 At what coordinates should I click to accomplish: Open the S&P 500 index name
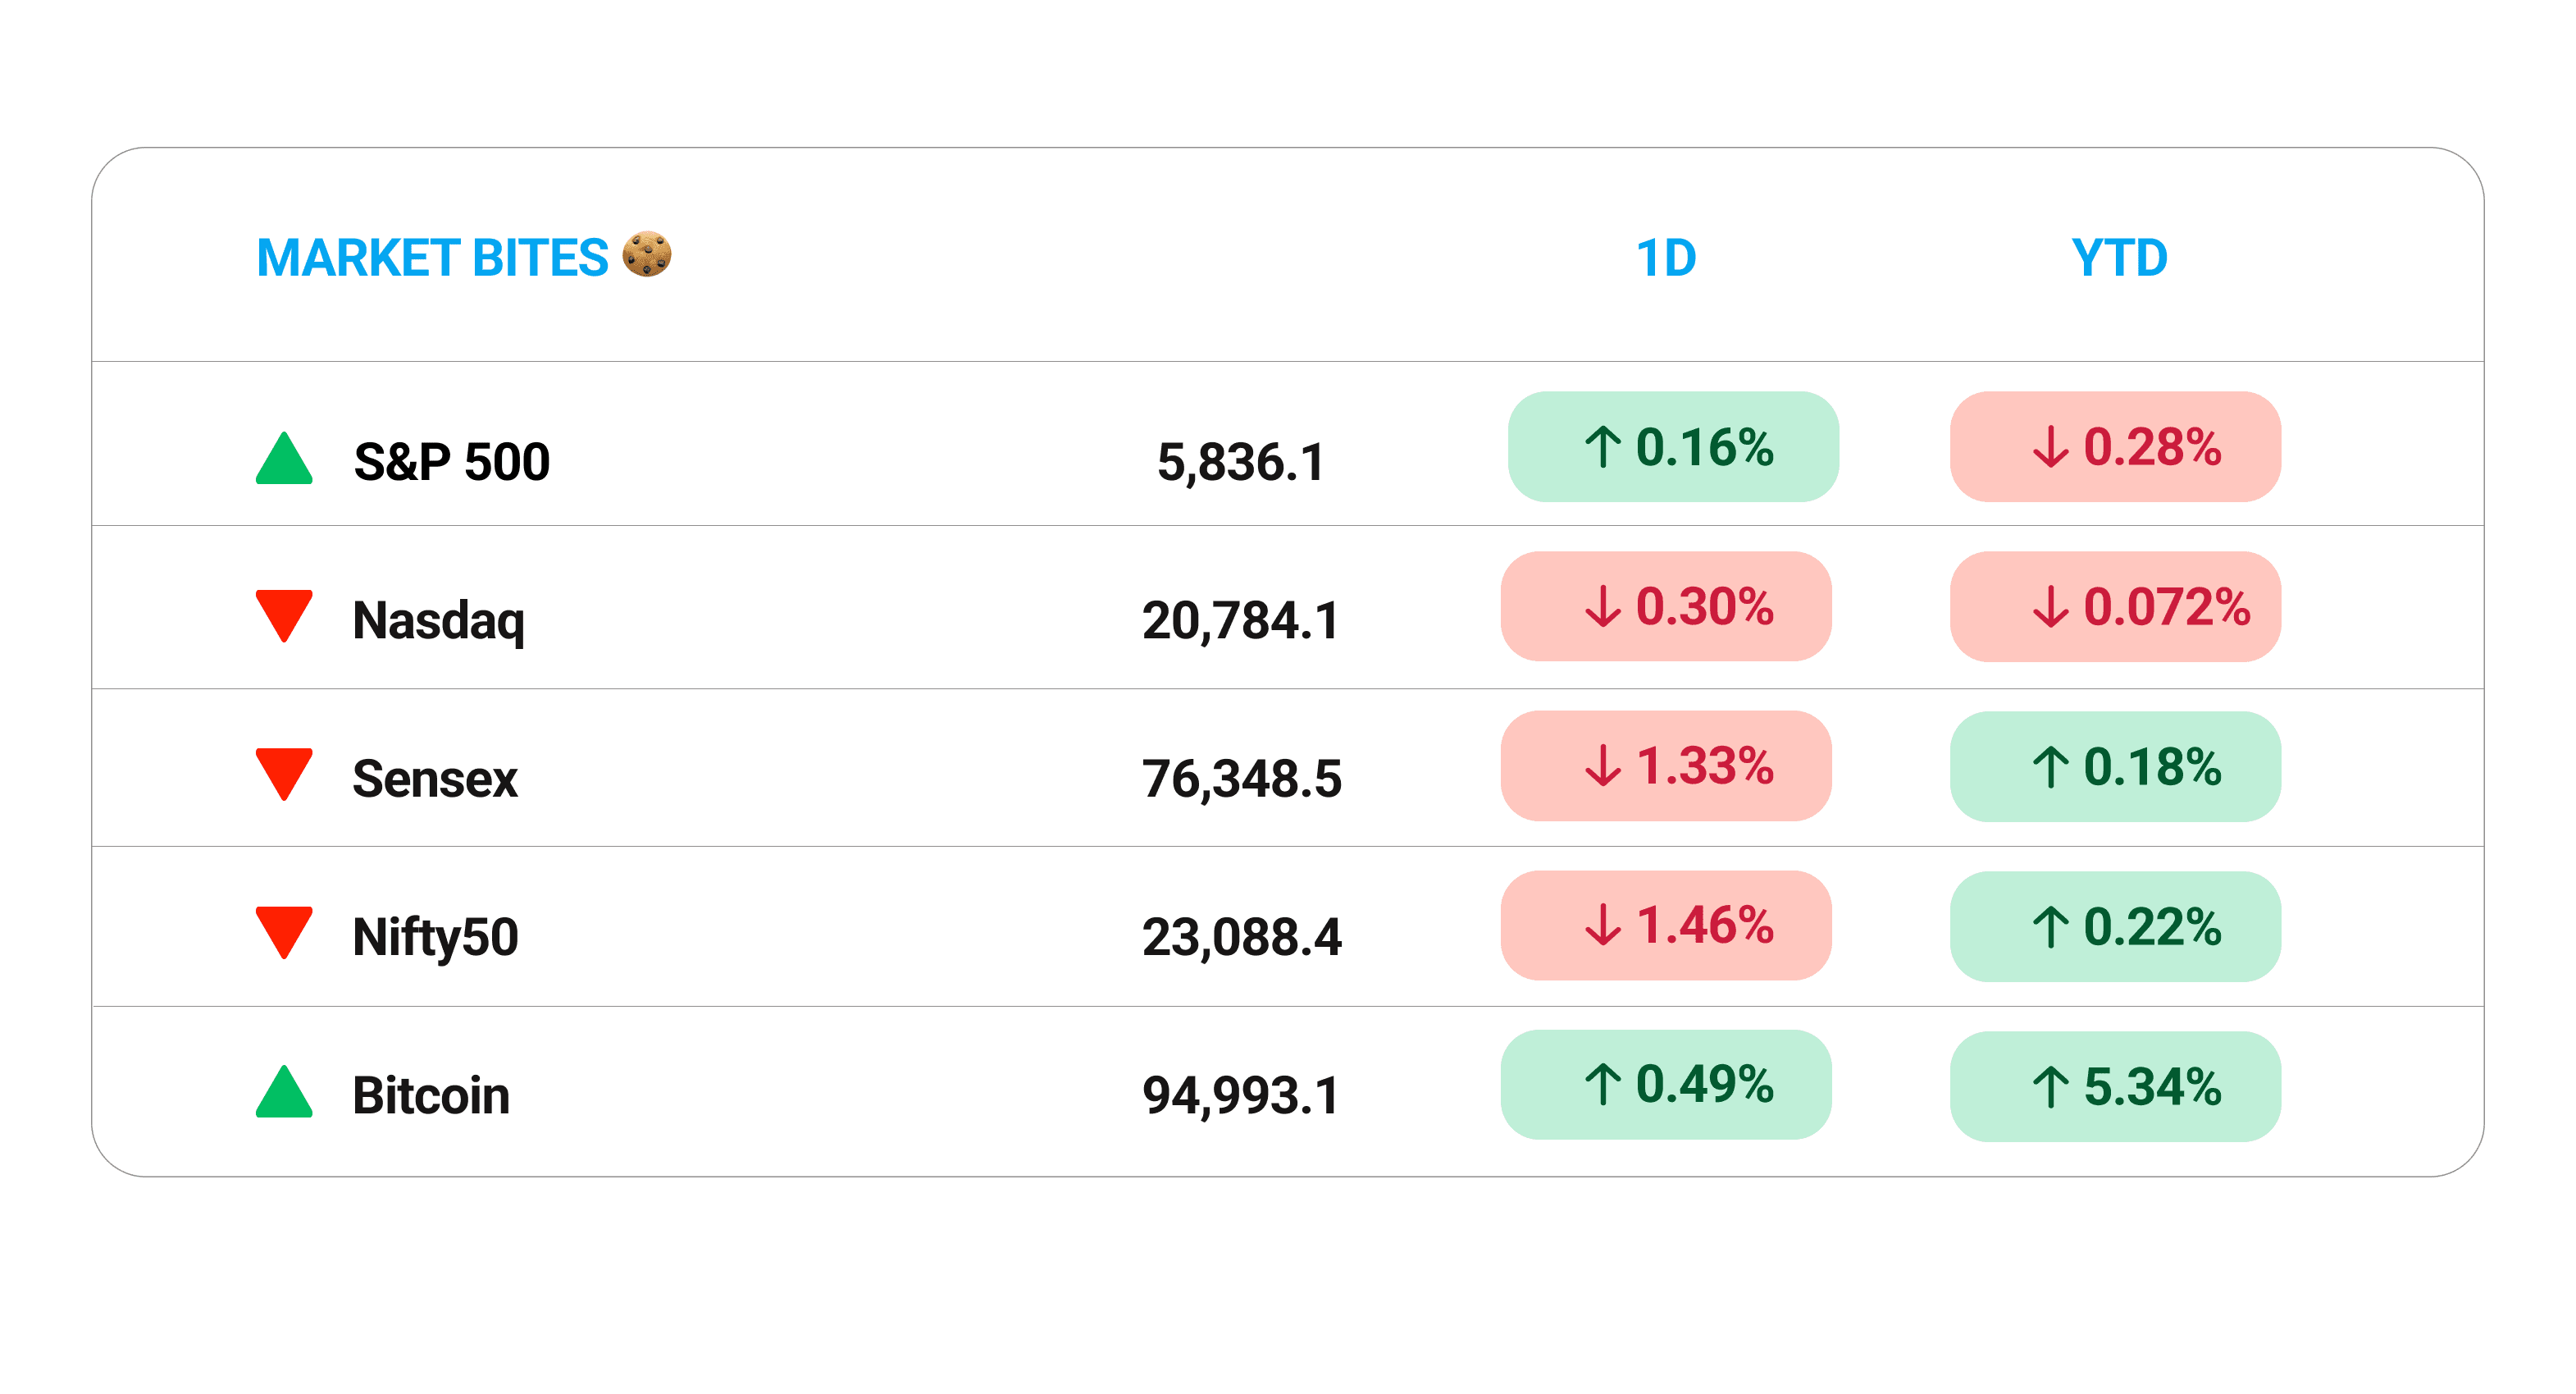point(451,462)
